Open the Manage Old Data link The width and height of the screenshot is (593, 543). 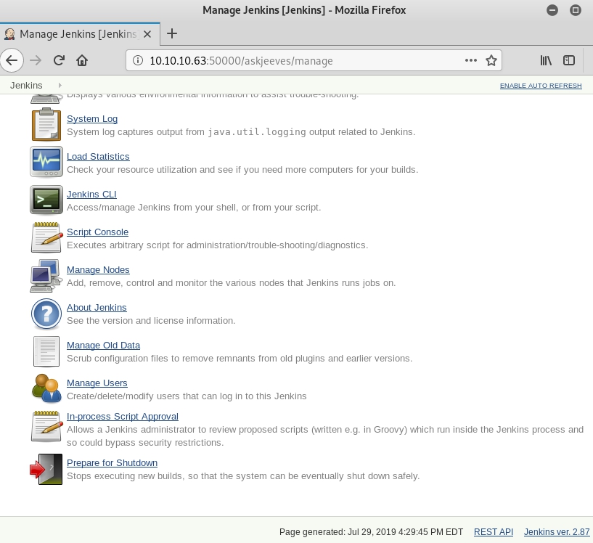(x=104, y=346)
